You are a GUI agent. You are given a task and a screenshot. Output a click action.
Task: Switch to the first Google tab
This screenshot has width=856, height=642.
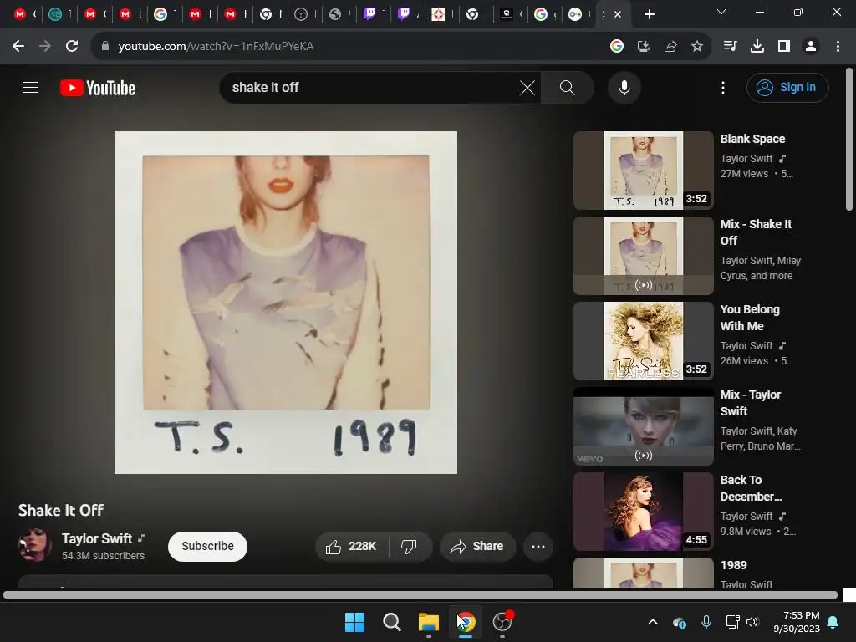(160, 14)
